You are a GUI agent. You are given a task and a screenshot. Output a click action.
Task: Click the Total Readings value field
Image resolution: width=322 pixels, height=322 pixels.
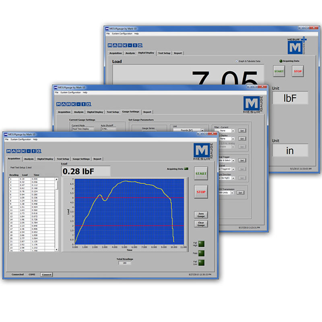[125, 263]
